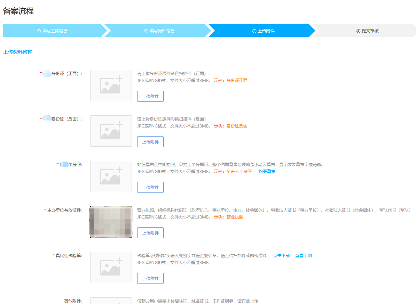Click 上传附件 for ID card front
This screenshot has height=304, width=416.
(x=150, y=96)
